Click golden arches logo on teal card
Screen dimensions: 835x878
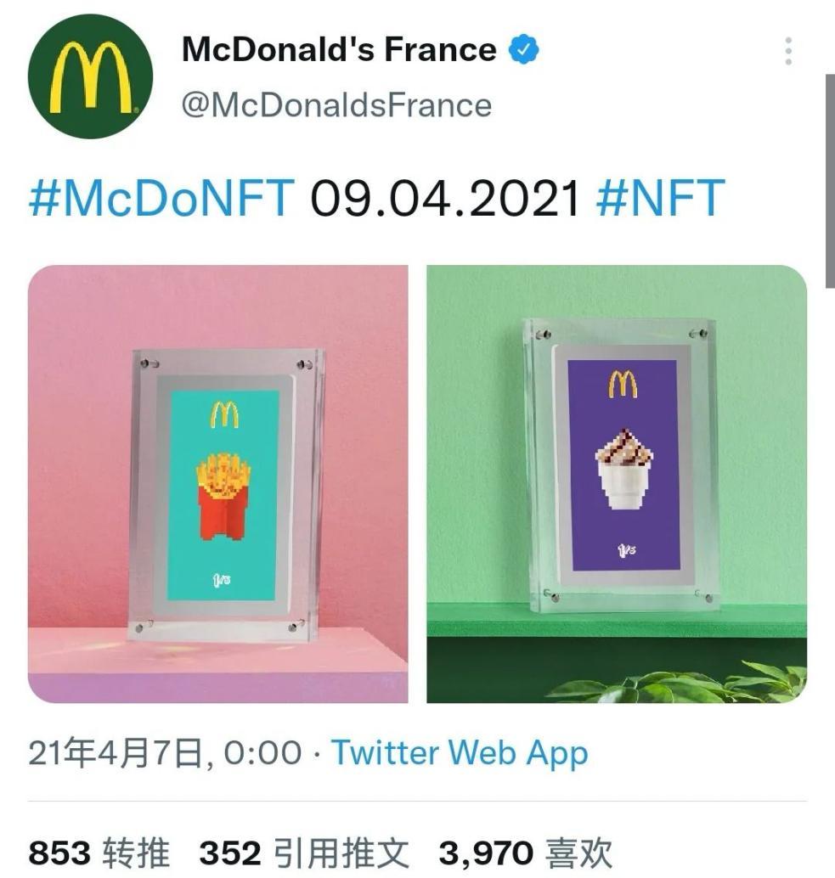224,414
